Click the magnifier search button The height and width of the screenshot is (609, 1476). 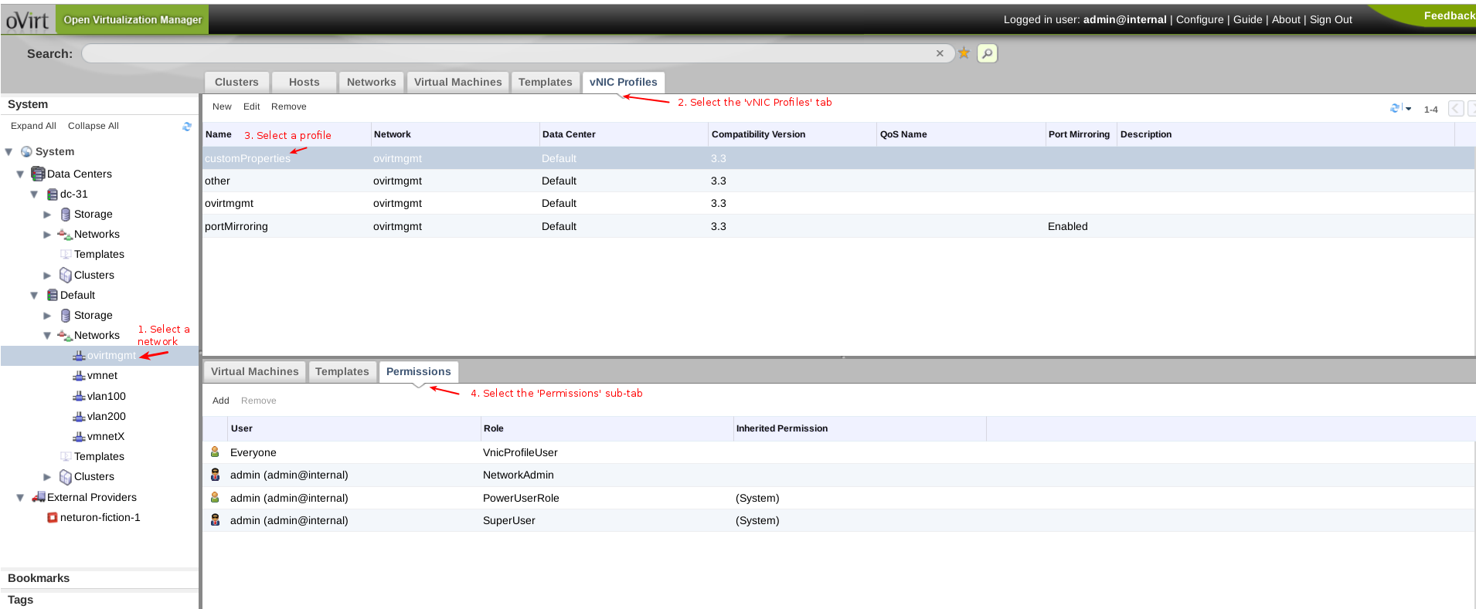coord(987,53)
